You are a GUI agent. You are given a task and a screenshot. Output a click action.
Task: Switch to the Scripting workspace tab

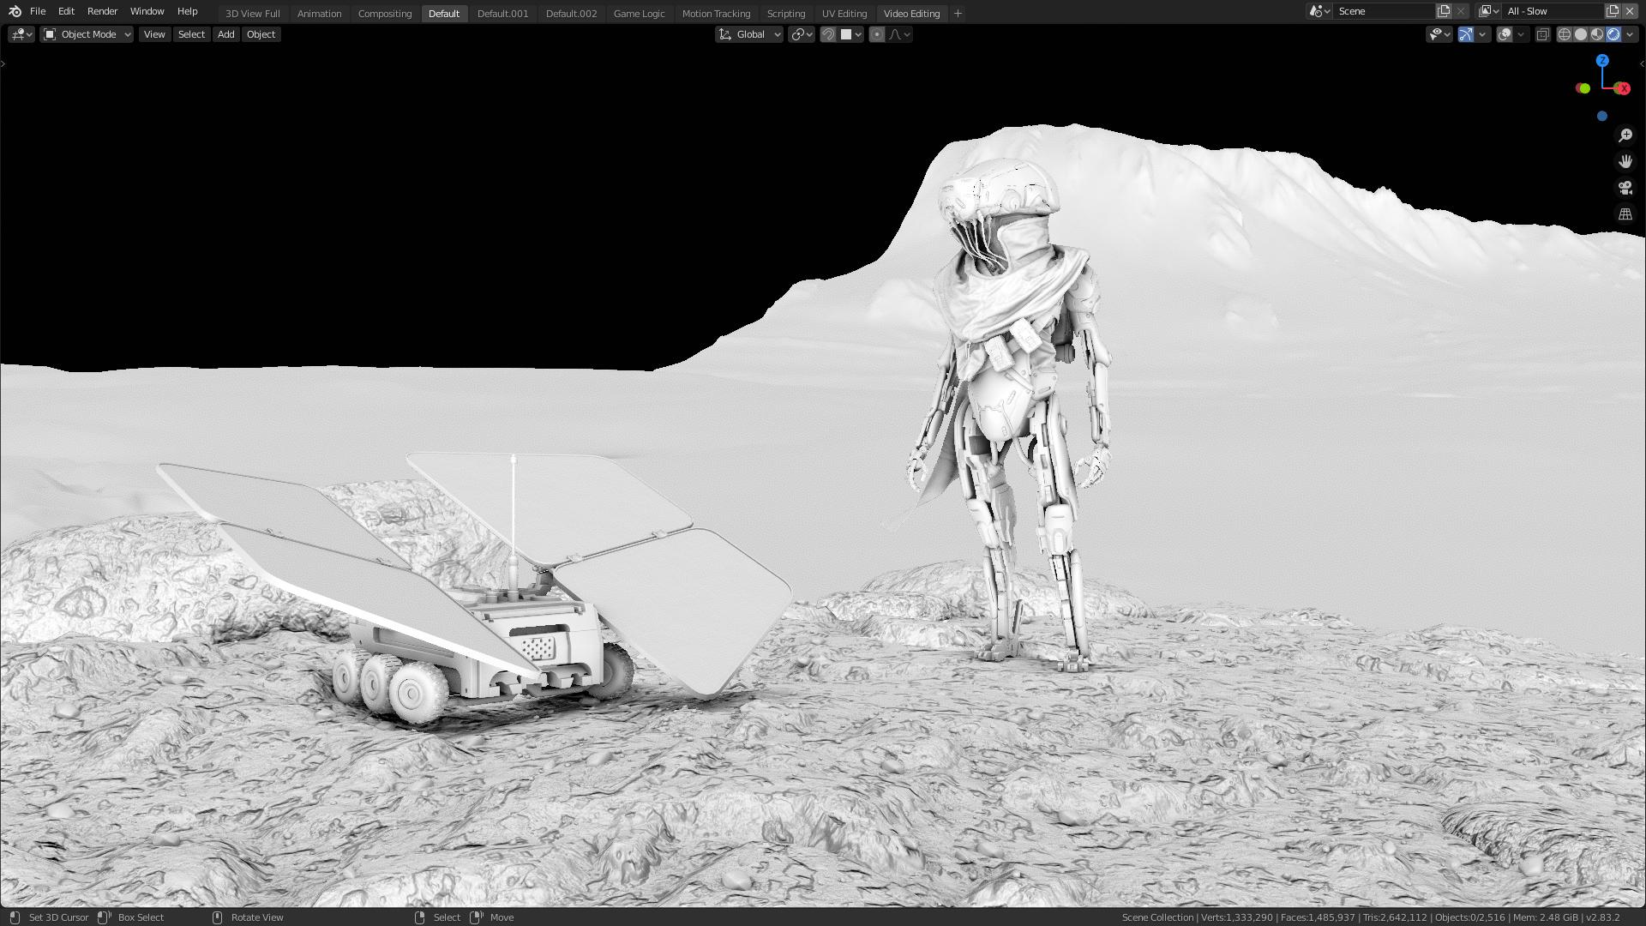(x=785, y=14)
